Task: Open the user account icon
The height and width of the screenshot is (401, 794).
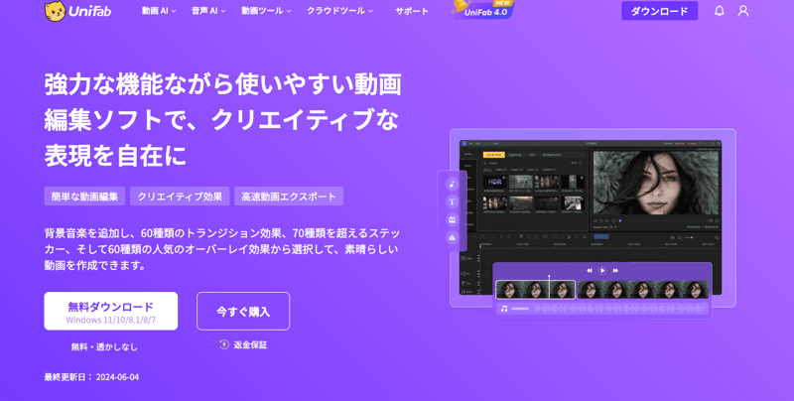Action: pos(742,11)
